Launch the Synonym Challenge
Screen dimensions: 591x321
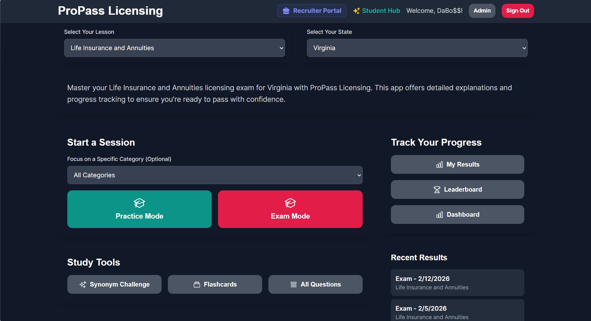point(114,284)
